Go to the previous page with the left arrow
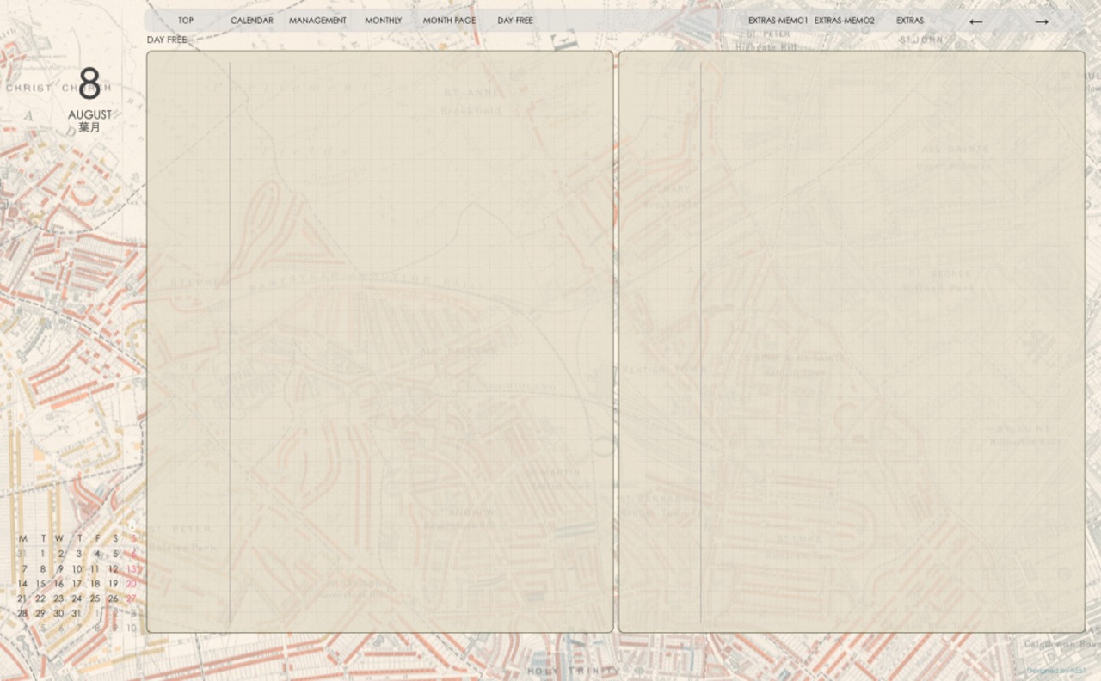The height and width of the screenshot is (681, 1101). [x=975, y=21]
